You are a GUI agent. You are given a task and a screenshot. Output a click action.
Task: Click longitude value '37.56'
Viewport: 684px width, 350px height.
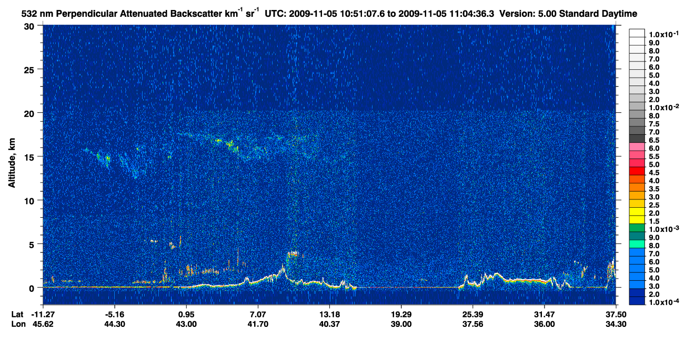click(472, 324)
